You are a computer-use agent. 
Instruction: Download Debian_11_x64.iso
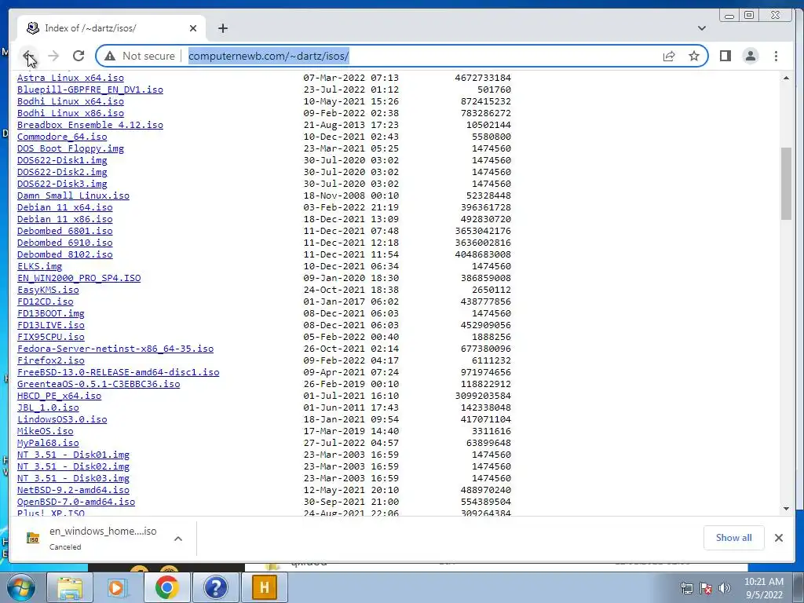tap(64, 207)
